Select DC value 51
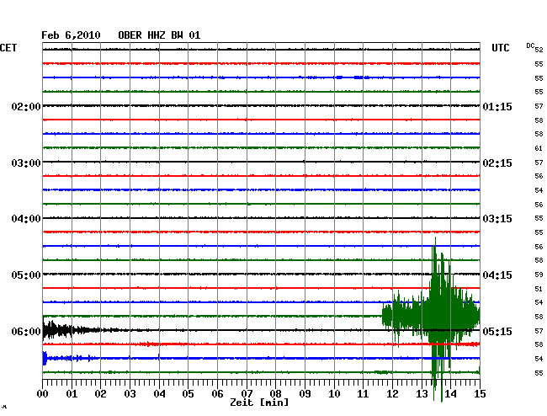Image resolution: width=547 pixels, height=416 pixels. click(539, 289)
